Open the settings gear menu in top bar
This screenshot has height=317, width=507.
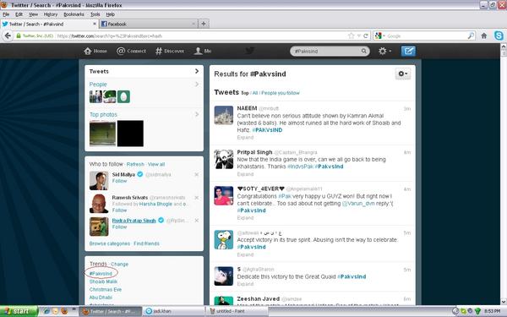tap(384, 51)
